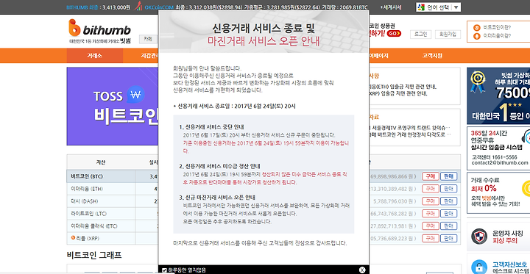
Task: Click the '카페' button near the logo
Action: pos(148,39)
